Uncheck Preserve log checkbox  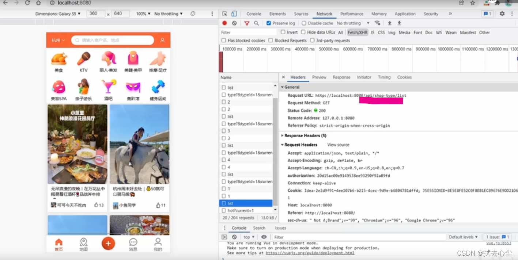pyautogui.click(x=269, y=23)
